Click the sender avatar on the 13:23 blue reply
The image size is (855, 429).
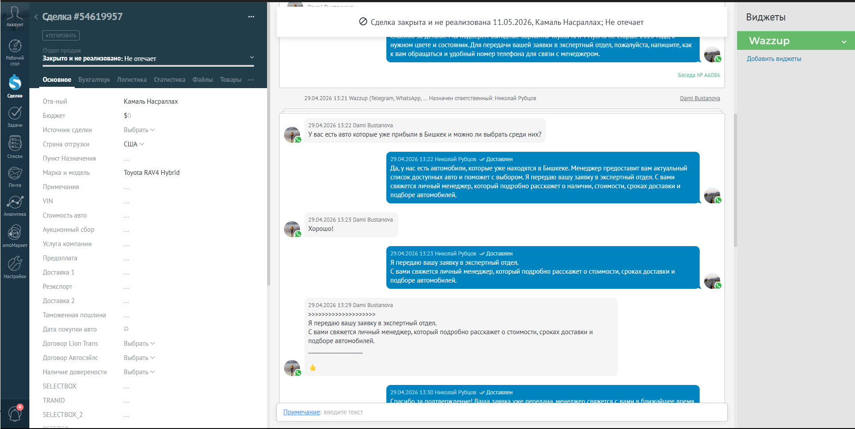[x=712, y=281]
